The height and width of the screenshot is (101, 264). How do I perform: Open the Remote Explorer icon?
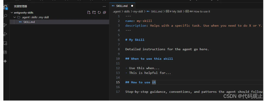tap(5, 43)
